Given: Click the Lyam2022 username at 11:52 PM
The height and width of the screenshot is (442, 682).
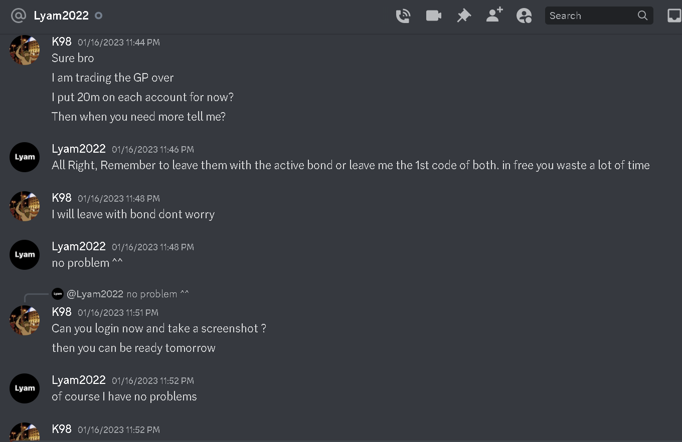Looking at the screenshot, I should pyautogui.click(x=79, y=380).
